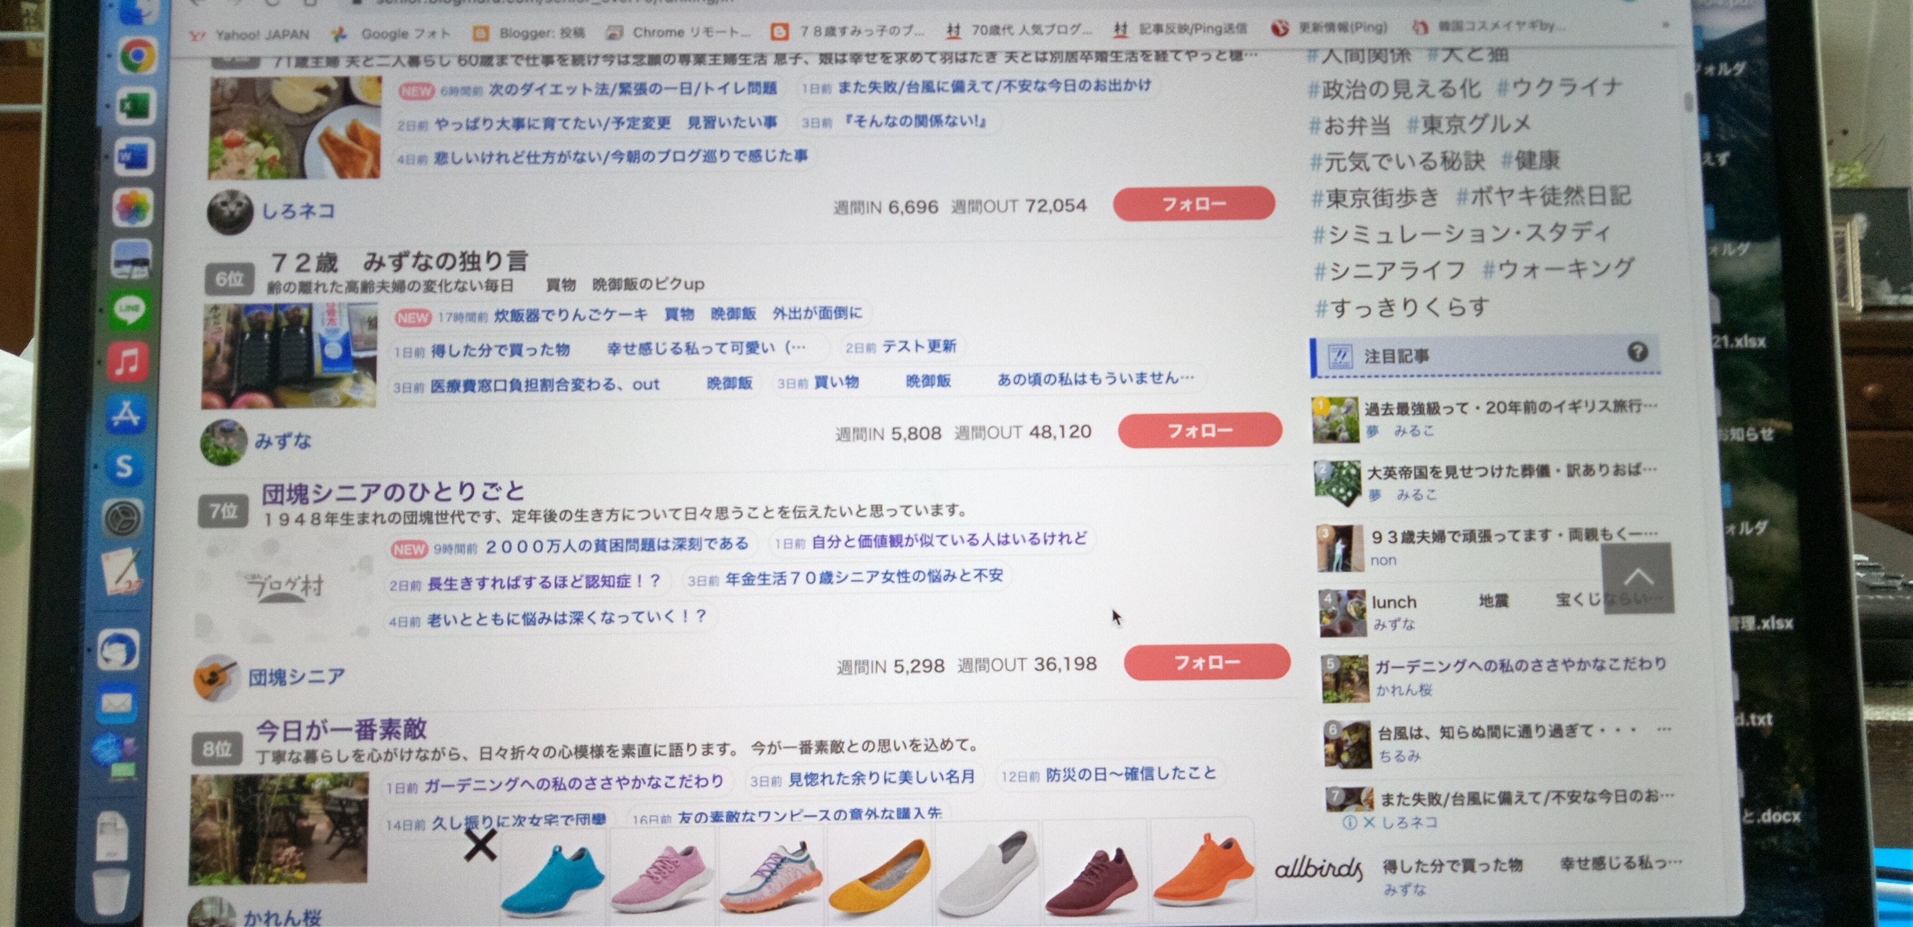Screen dimensions: 1913x927
Task: Open post テスト更新
Action: 919,346
